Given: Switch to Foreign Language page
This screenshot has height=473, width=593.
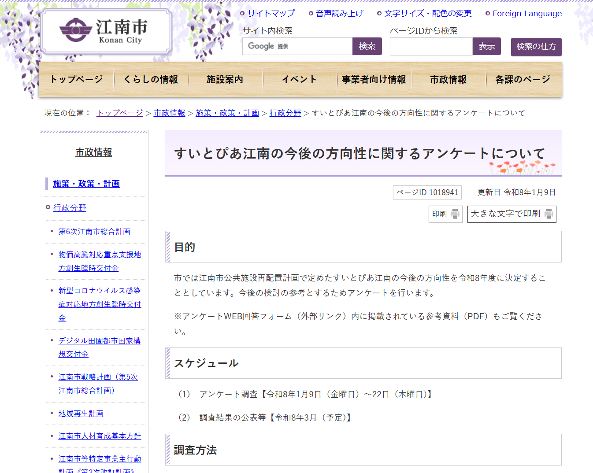Looking at the screenshot, I should (526, 14).
